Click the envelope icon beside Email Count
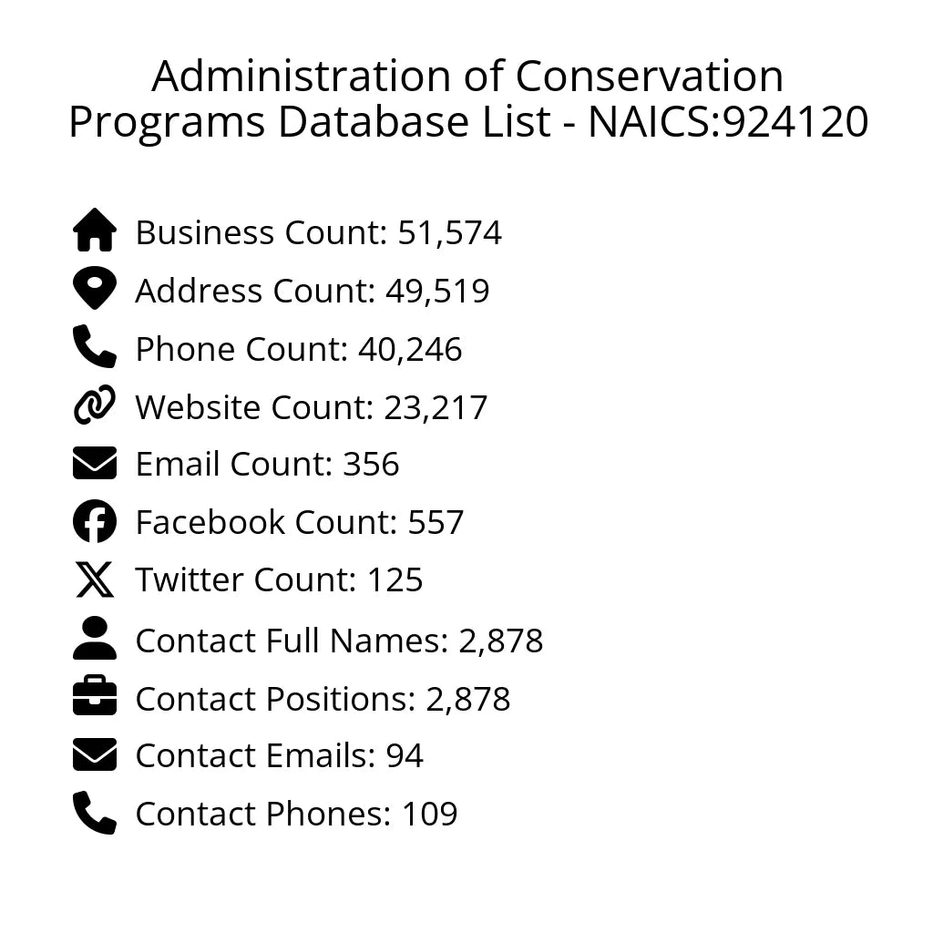Screen dimensions: 933x933 coord(95,464)
